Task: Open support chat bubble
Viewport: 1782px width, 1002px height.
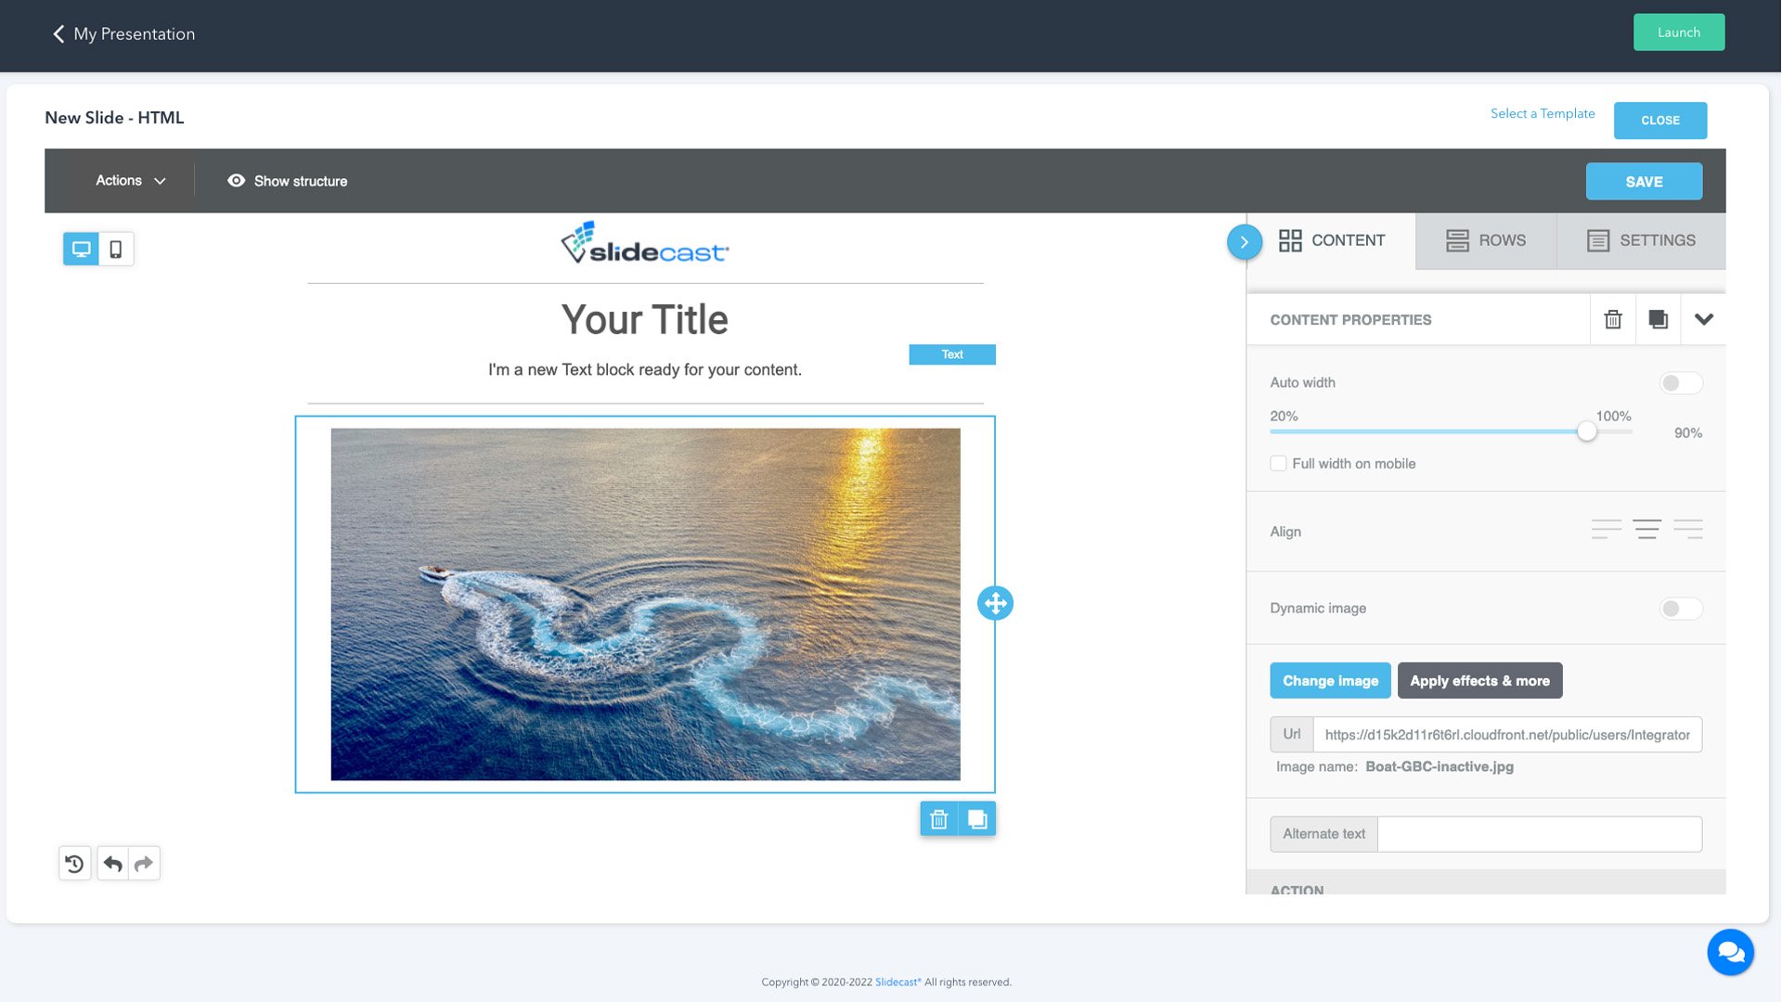Action: pyautogui.click(x=1730, y=952)
